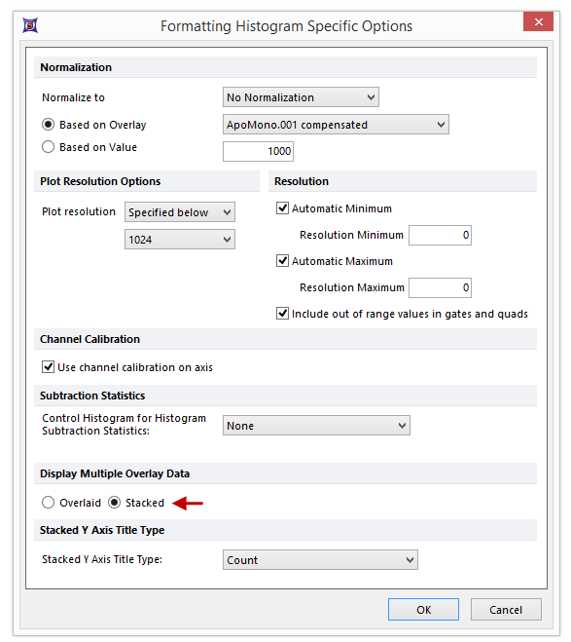
Task: Click the FCS Express app icon in title bar
Action: pos(30,25)
